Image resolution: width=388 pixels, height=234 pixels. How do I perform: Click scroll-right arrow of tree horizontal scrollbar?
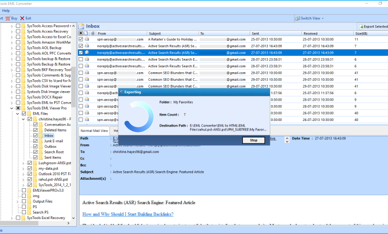click(69, 223)
